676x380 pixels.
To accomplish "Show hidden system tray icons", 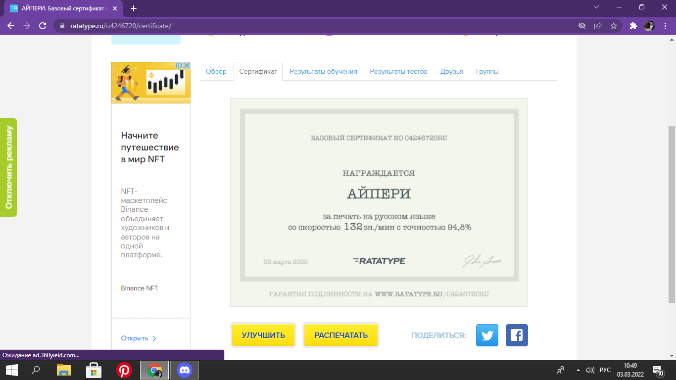I will coord(578,370).
